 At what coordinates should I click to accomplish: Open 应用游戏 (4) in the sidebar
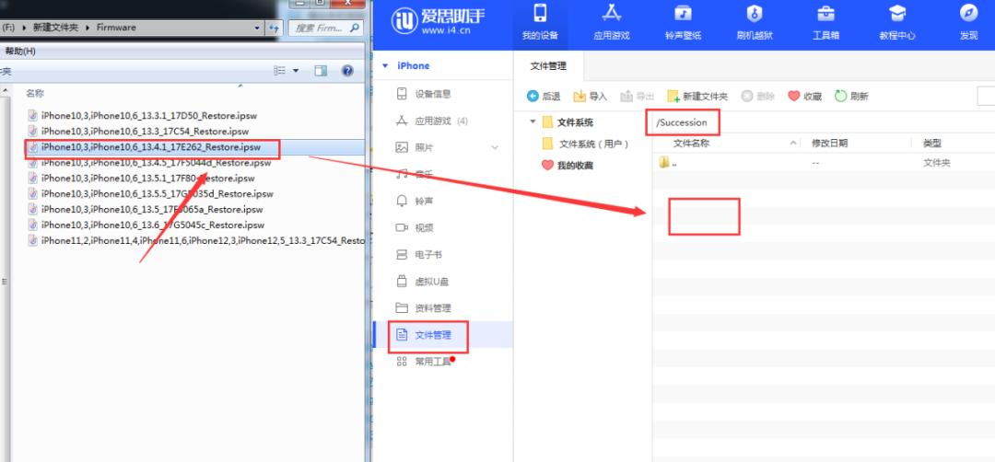click(x=432, y=121)
